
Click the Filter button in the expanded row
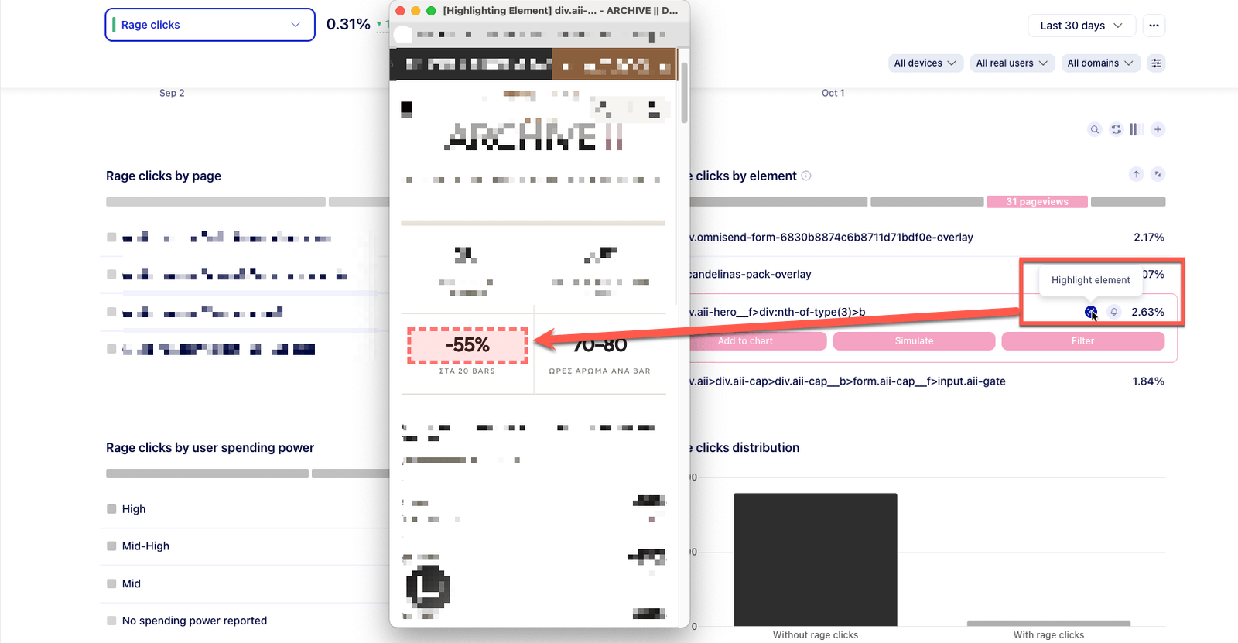(x=1082, y=341)
